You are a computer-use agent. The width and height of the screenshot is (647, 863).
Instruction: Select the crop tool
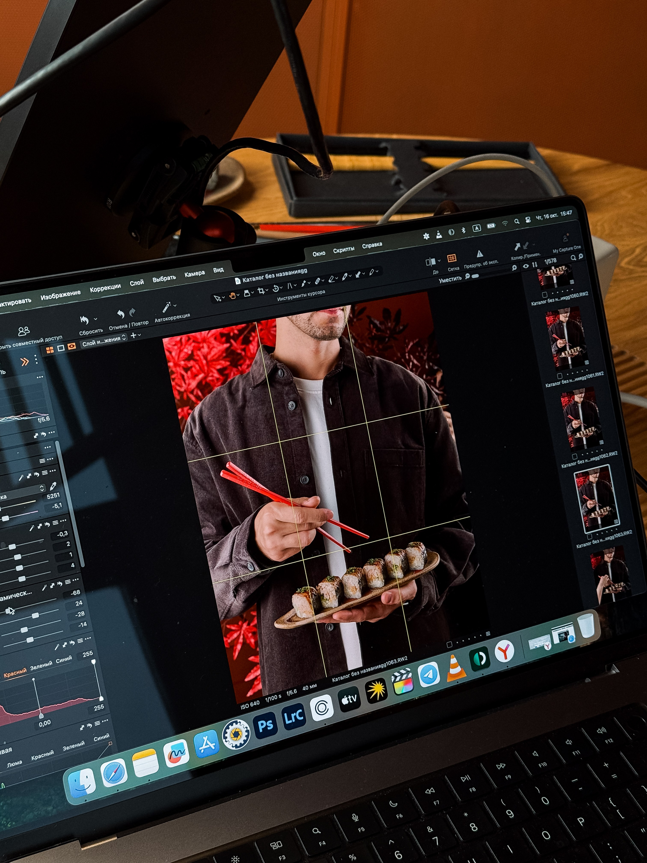click(261, 291)
